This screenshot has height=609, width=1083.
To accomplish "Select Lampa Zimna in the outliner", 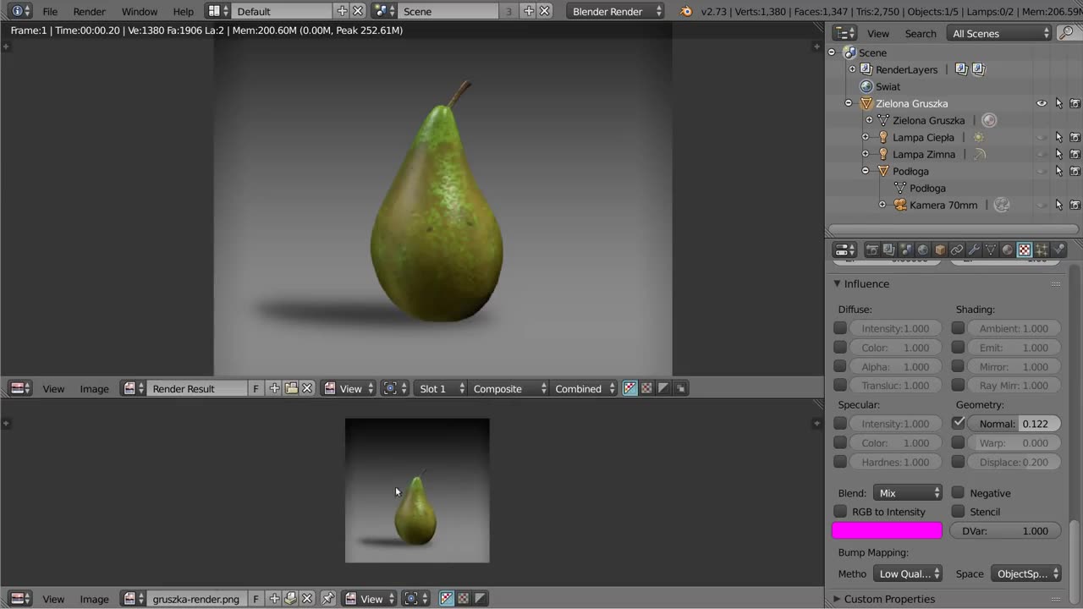I will point(924,154).
